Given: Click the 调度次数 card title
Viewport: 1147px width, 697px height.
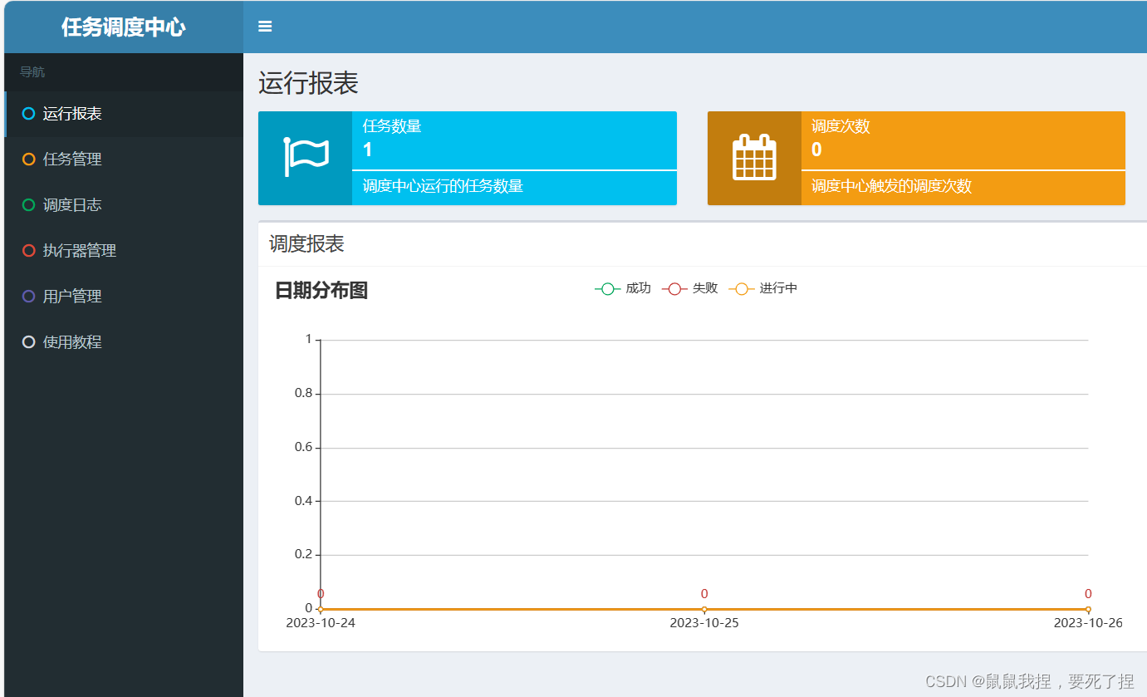Looking at the screenshot, I should [x=841, y=126].
